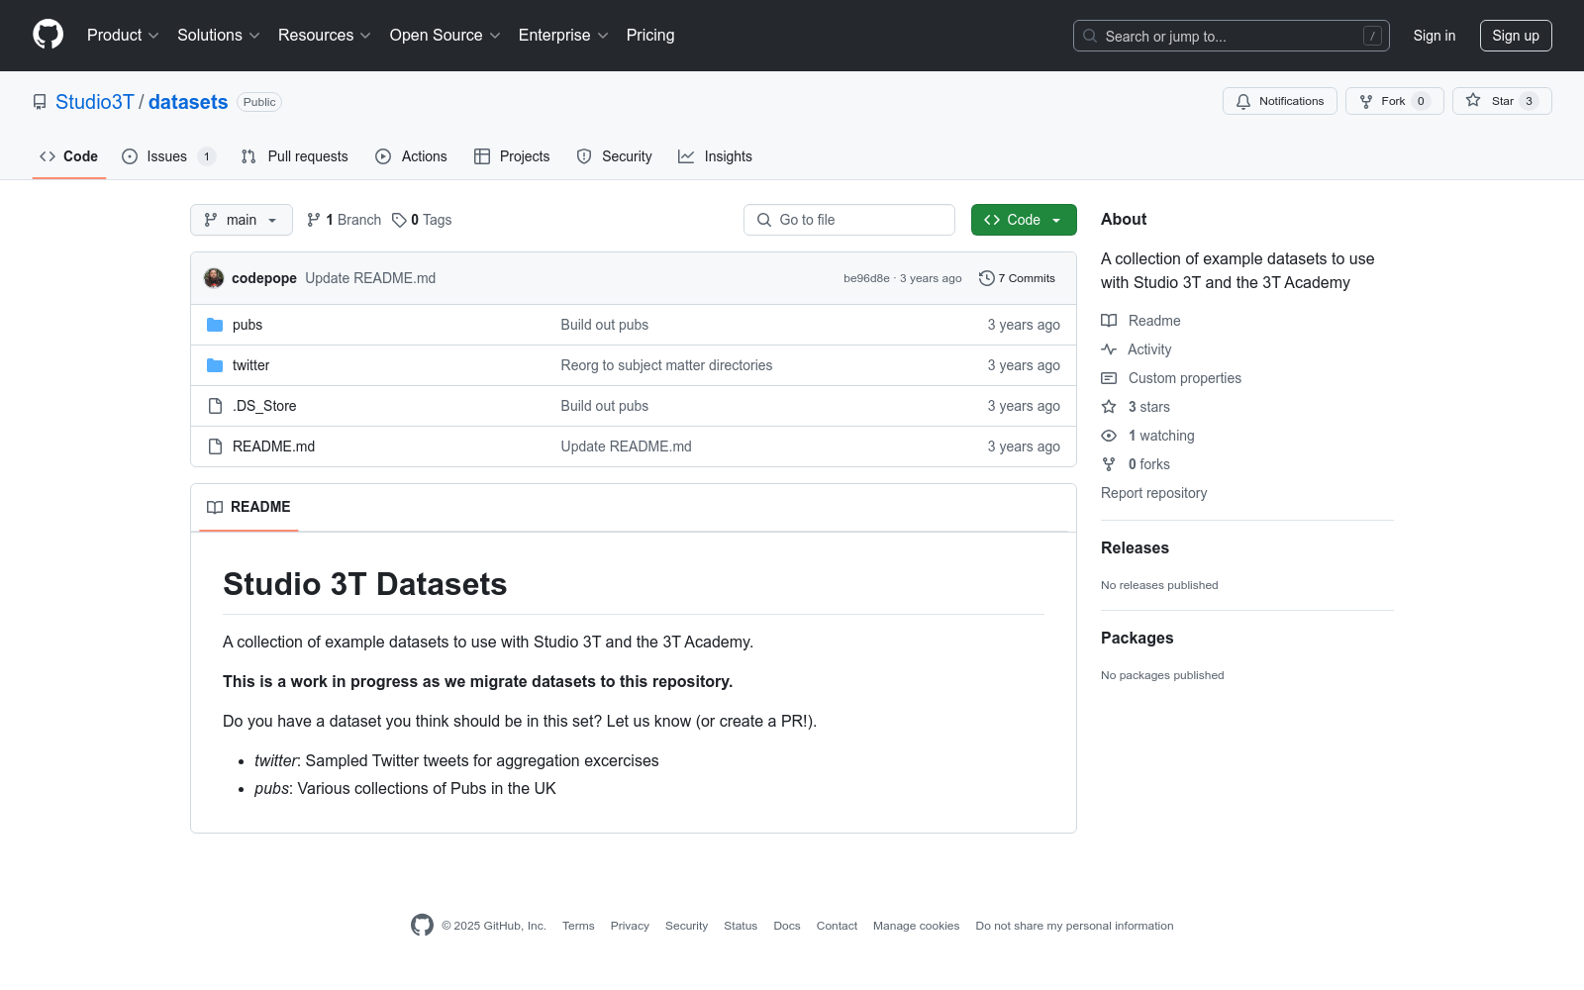
Task: Open the main branch selector dropdown
Action: pyautogui.click(x=242, y=220)
